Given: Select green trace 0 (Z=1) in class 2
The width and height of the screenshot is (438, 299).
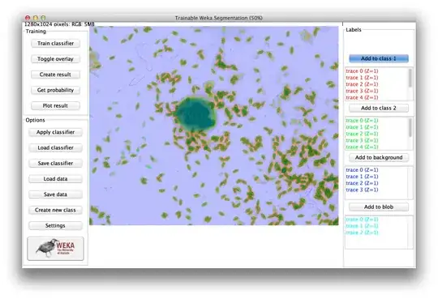Looking at the screenshot, I should (362, 121).
